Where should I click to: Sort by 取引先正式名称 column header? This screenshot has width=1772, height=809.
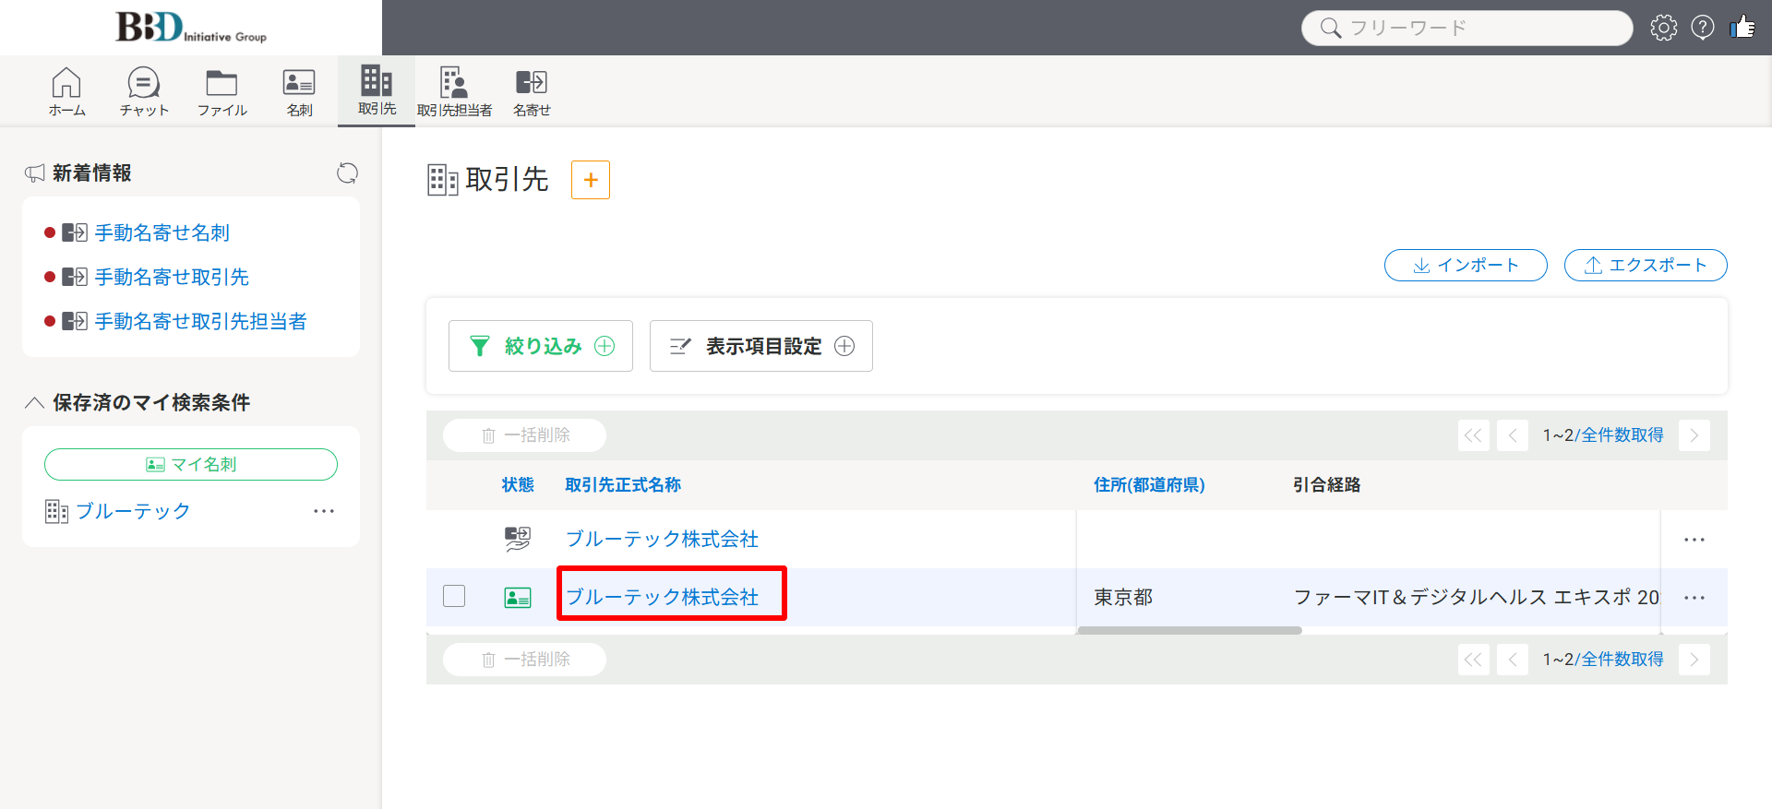tap(623, 485)
